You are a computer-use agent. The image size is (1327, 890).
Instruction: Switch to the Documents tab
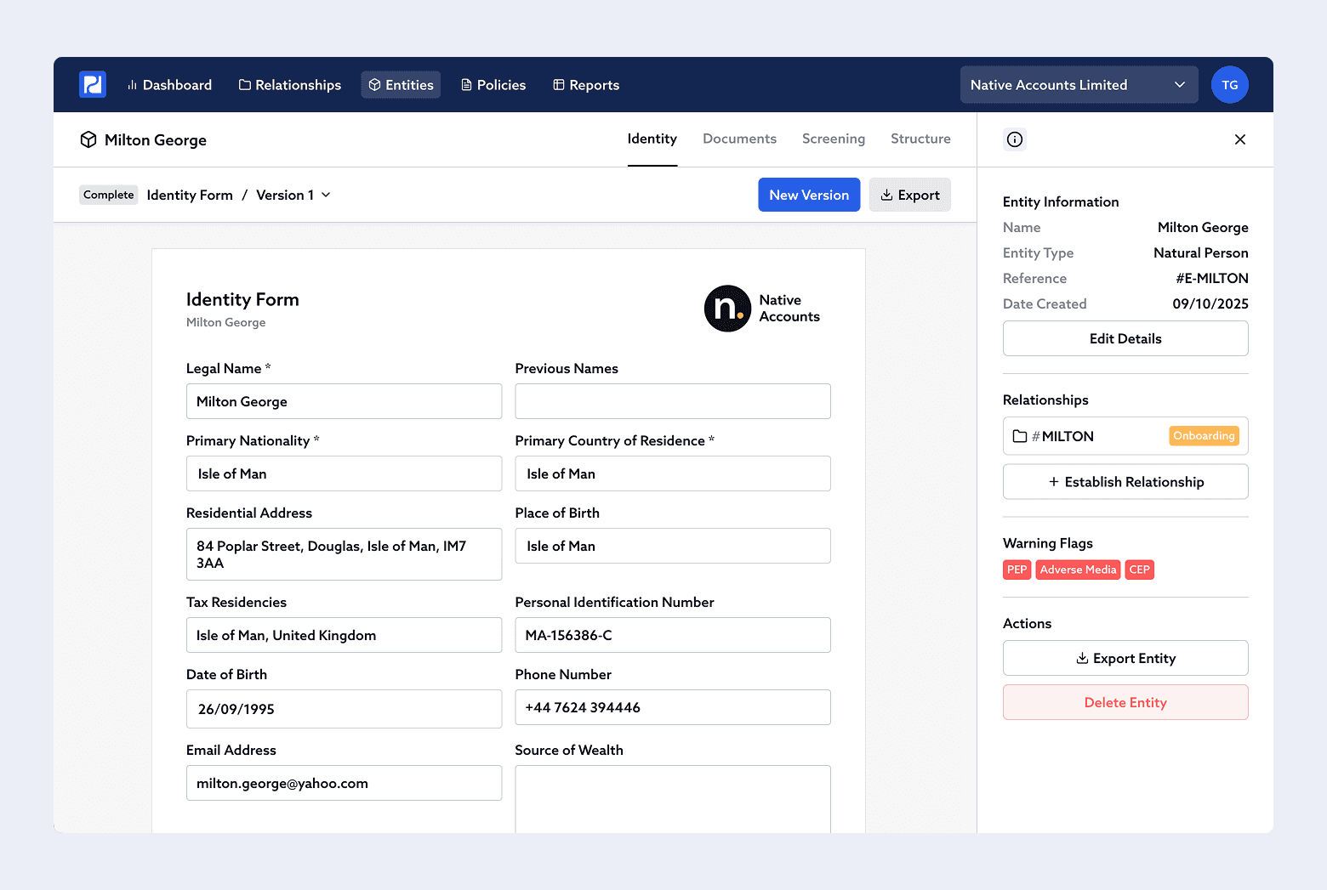point(739,139)
